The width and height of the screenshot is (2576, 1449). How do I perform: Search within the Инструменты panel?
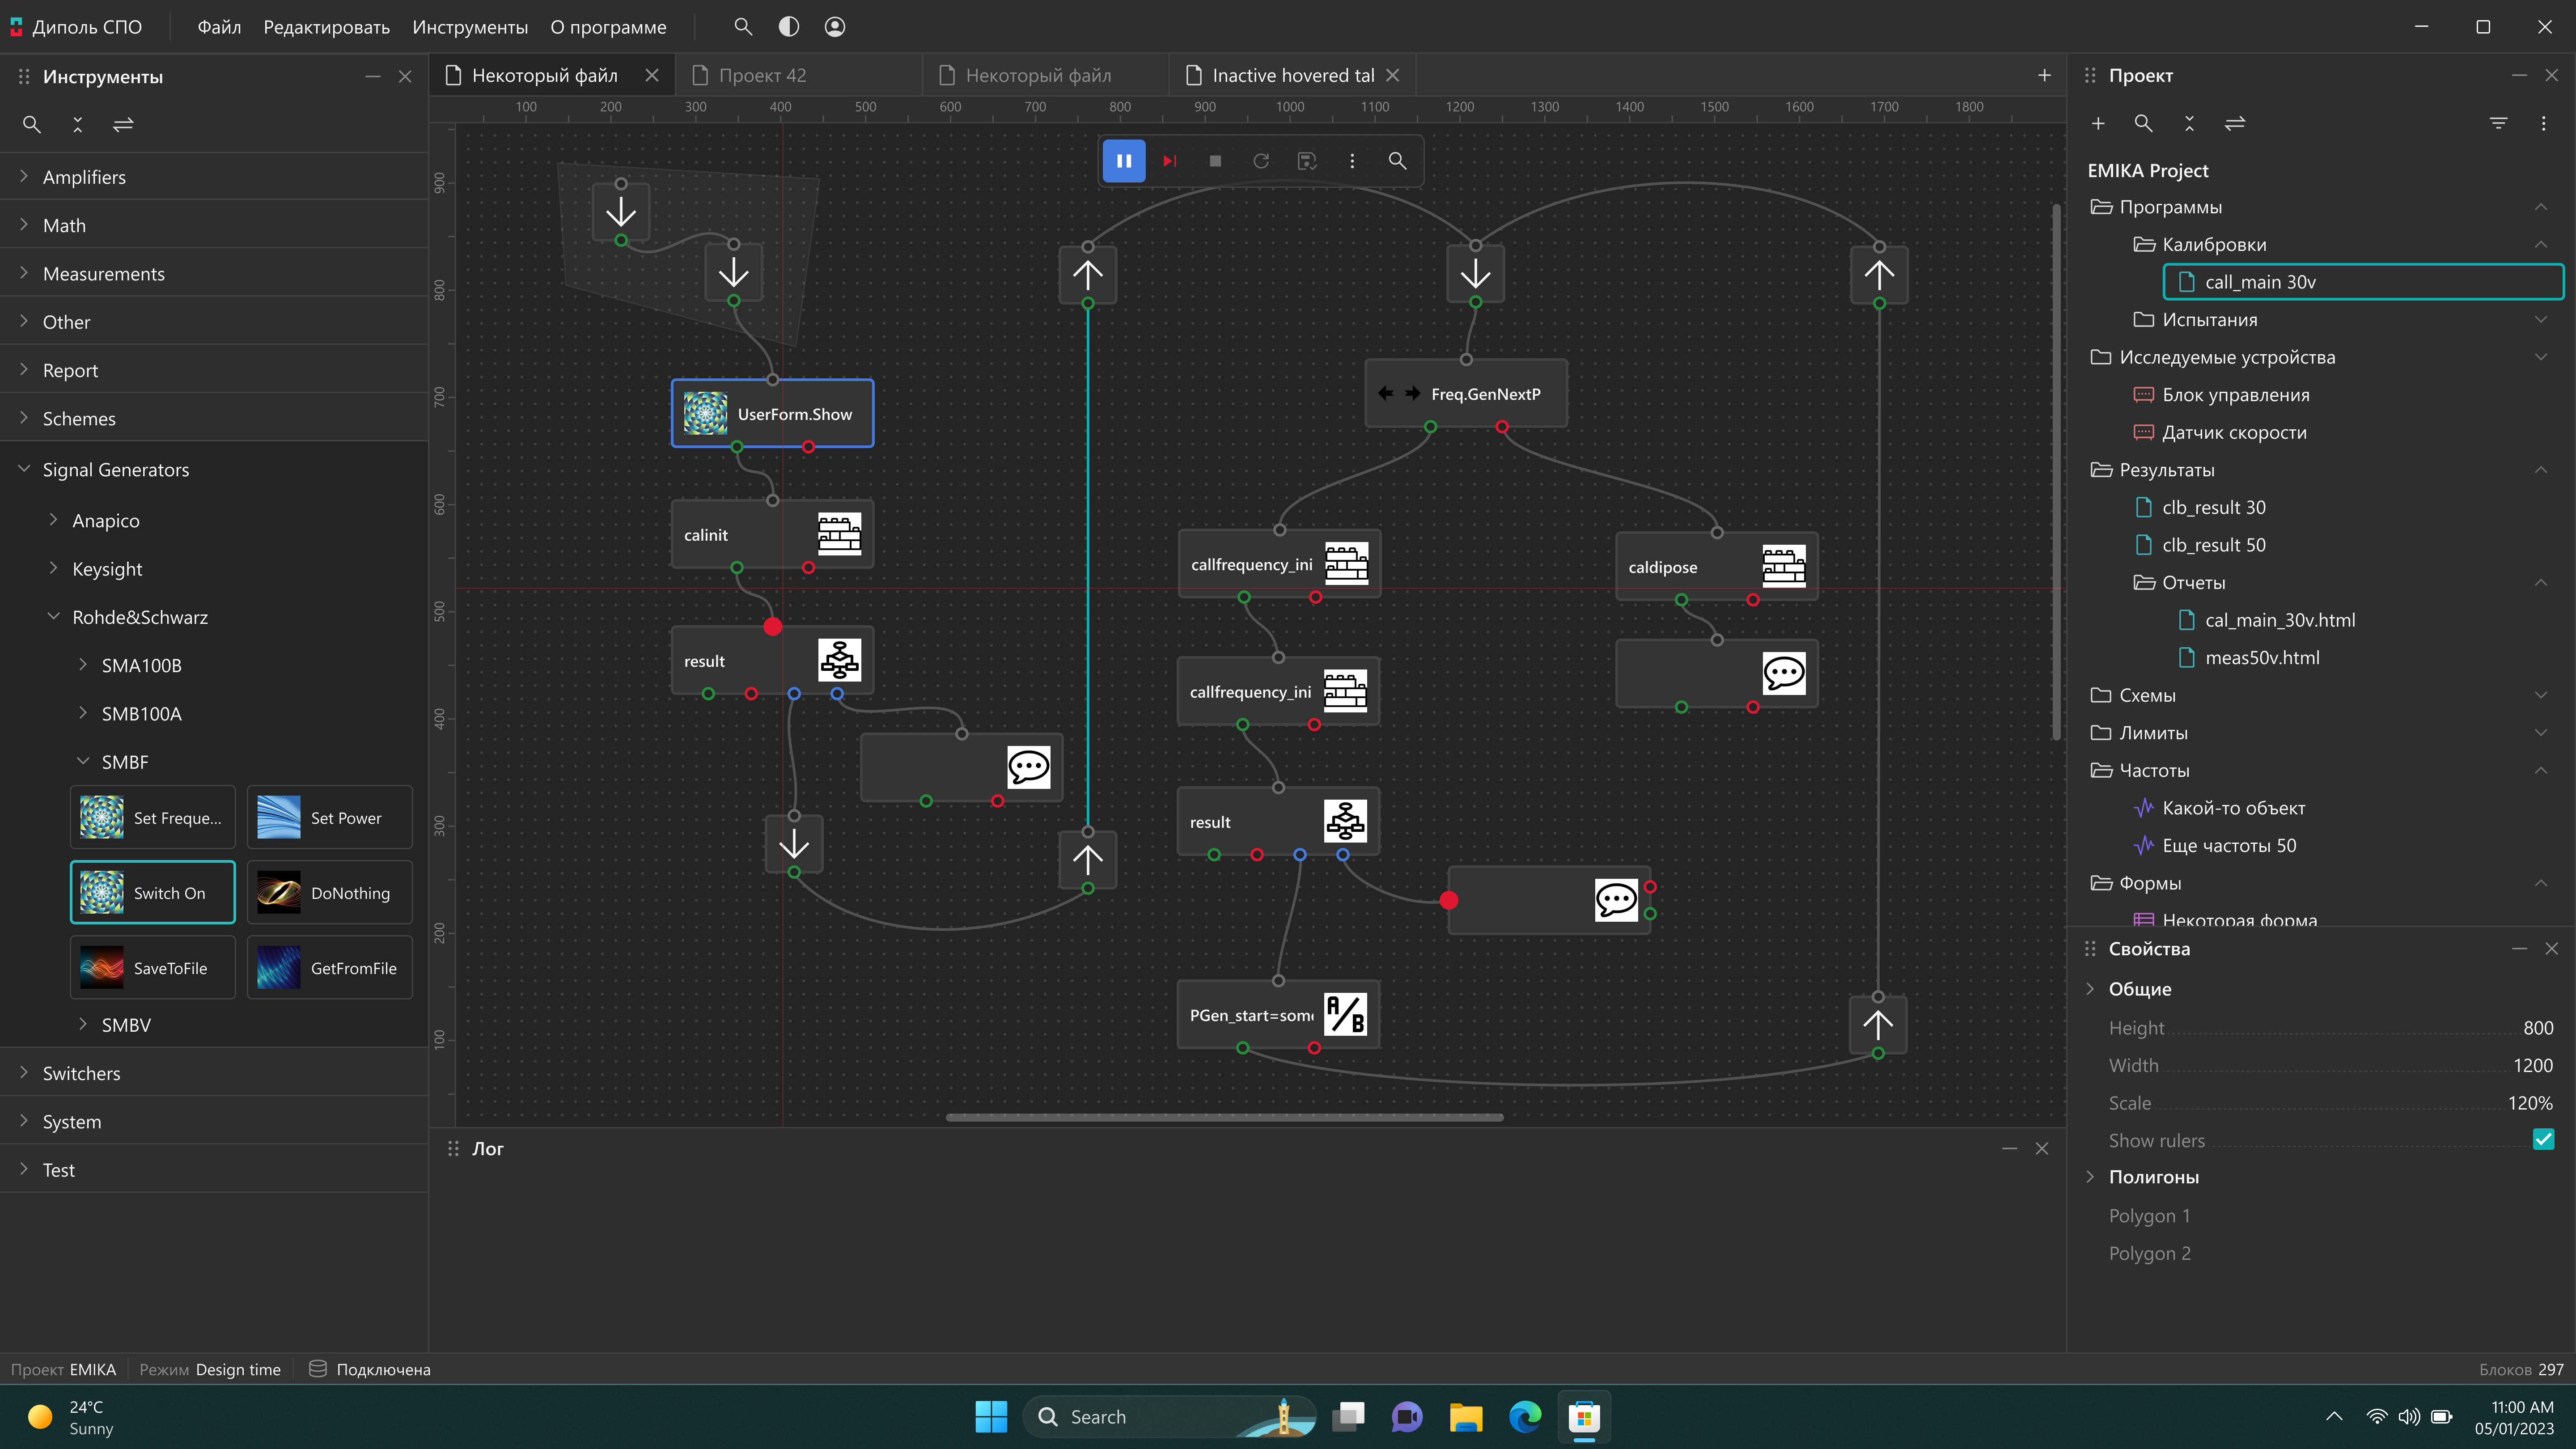(32, 125)
